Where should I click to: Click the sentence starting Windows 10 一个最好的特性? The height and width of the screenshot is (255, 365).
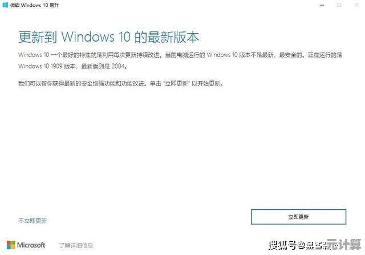click(x=90, y=55)
